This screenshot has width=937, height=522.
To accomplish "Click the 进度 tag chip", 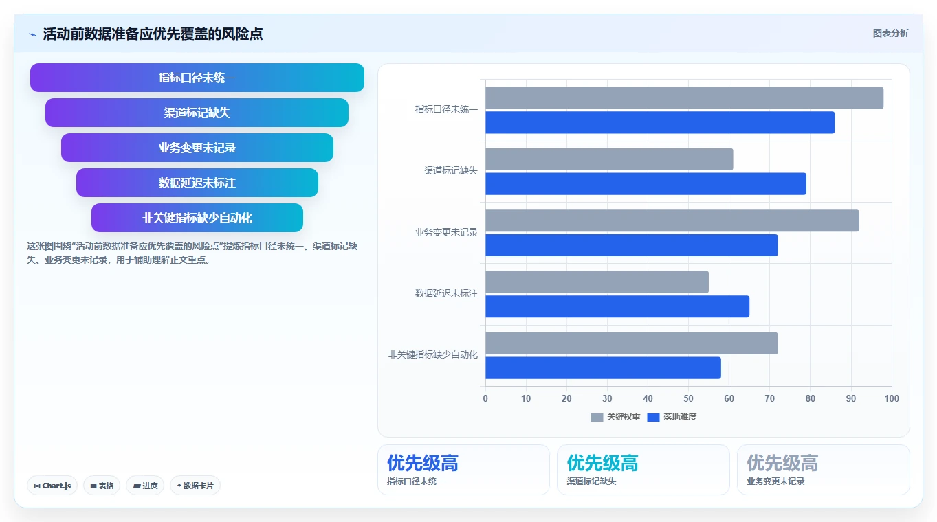I will [145, 486].
